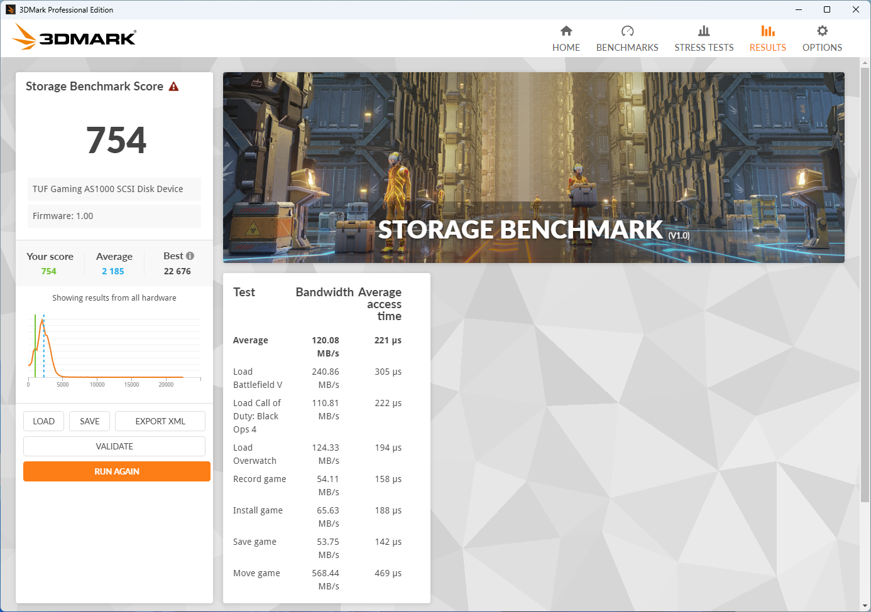
Task: Click the Options gear icon
Action: tap(822, 31)
